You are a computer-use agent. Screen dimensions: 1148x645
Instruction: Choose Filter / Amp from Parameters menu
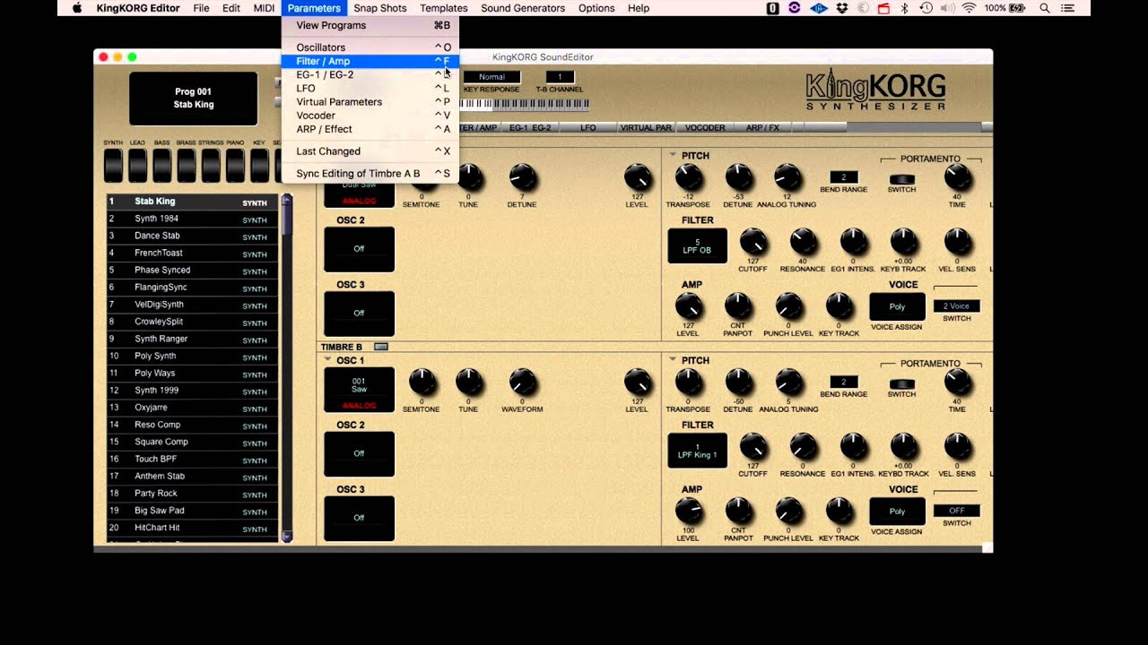370,61
